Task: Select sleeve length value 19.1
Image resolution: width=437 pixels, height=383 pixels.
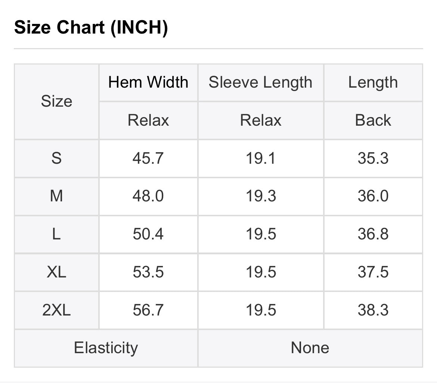Action: [260, 158]
